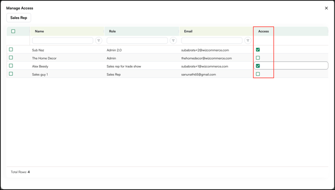Focus the Name filter input
335x190 pixels.
[62, 40]
